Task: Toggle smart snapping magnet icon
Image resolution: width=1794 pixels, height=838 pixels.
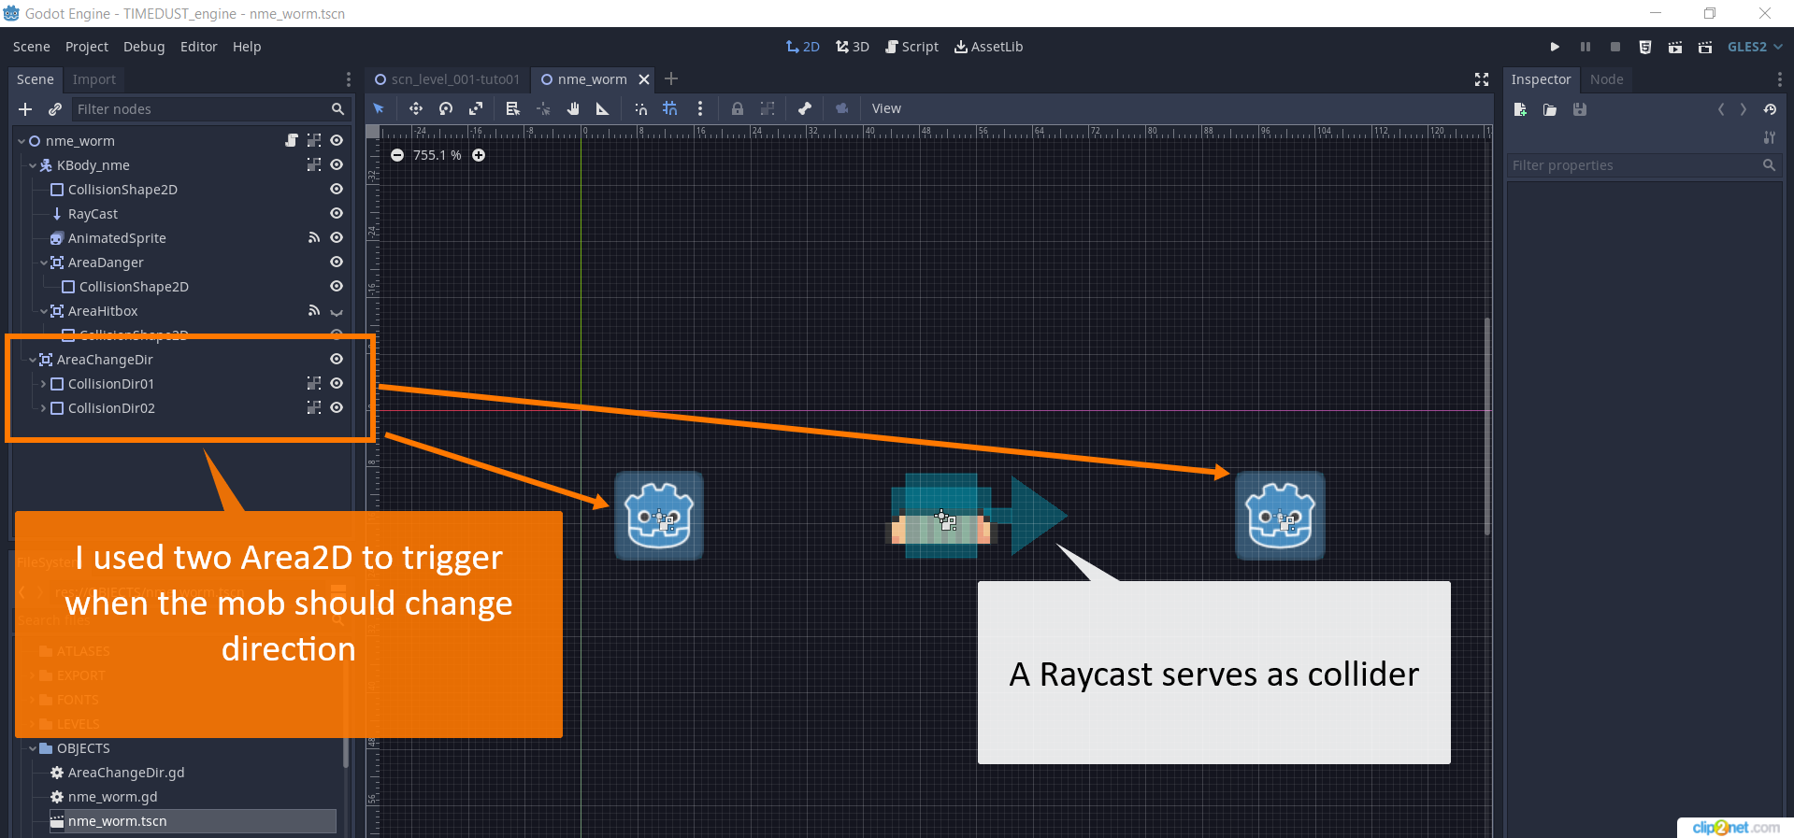Action: click(x=640, y=108)
